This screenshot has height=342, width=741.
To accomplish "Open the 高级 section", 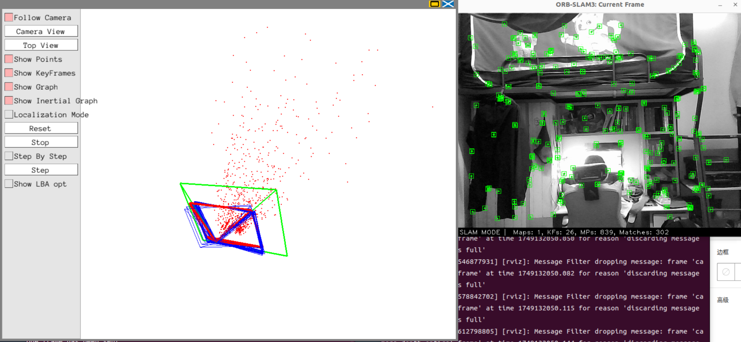I will [723, 300].
